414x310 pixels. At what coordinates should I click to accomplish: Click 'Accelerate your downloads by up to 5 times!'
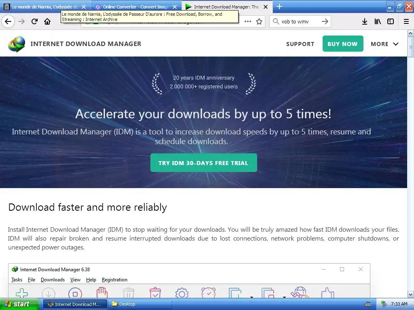tap(203, 114)
